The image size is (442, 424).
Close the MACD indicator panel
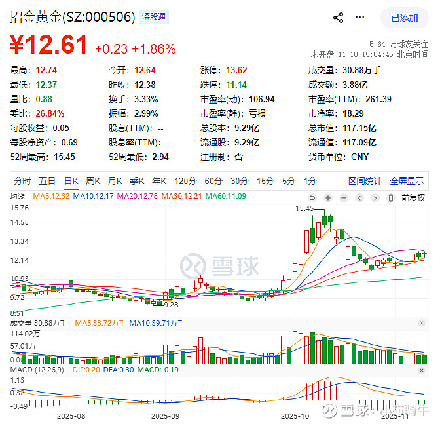(x=422, y=370)
